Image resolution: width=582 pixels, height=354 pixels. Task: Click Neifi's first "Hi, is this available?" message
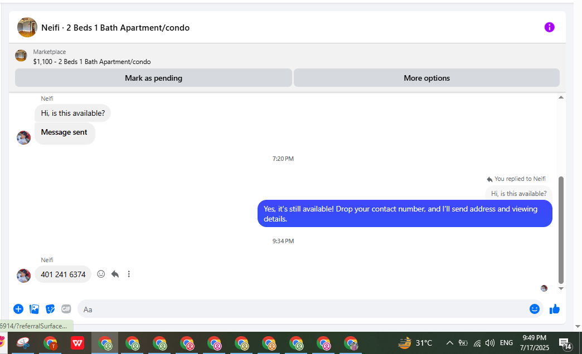(x=72, y=113)
